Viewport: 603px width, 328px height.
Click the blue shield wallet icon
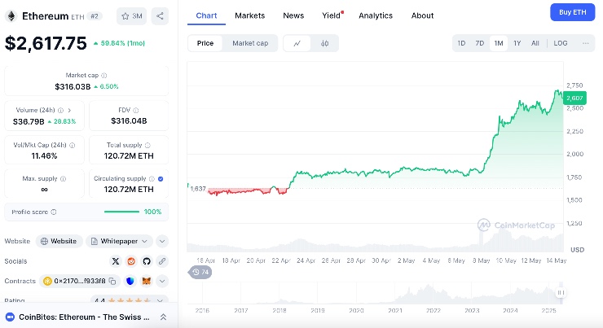[x=130, y=281]
